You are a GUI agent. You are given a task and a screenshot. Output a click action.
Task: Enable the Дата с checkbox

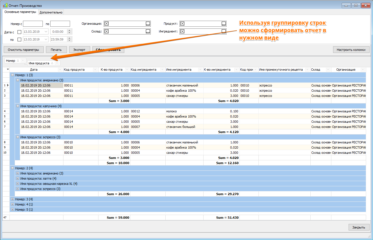[x=20, y=32]
